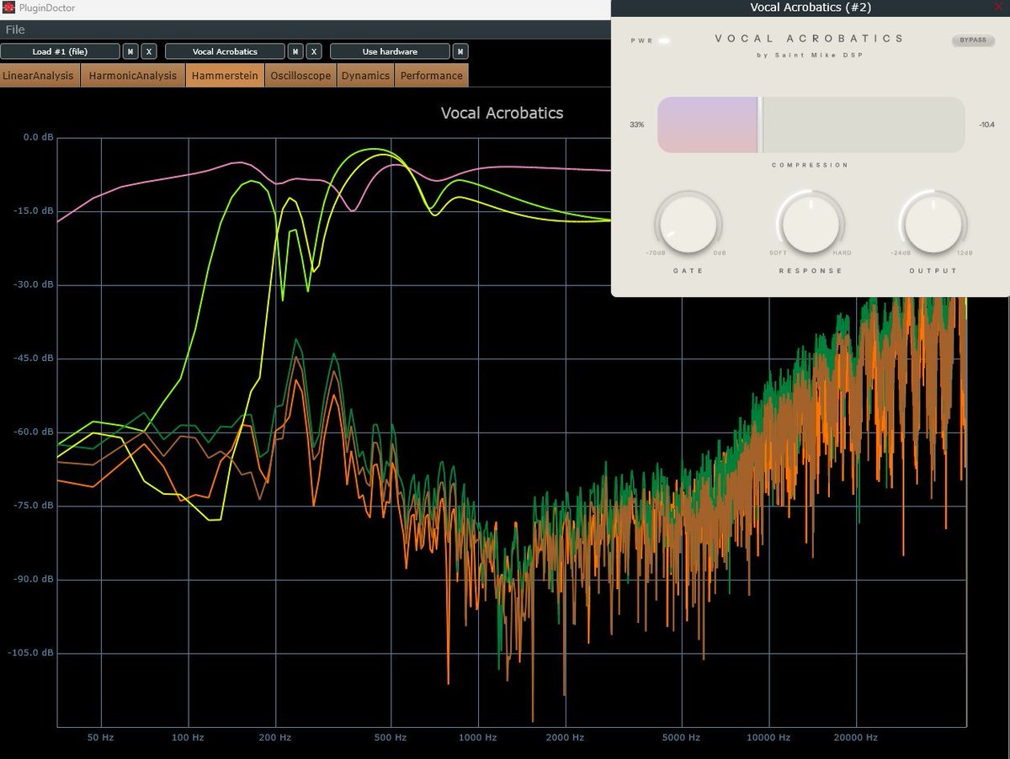Click the 1000 Hz axis label
1010x759 pixels.
point(478,737)
